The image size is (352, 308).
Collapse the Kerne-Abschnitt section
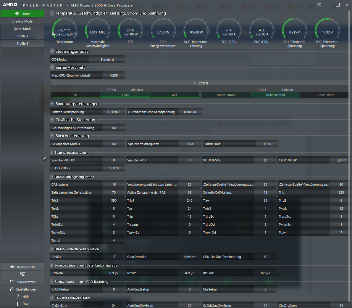52,67
